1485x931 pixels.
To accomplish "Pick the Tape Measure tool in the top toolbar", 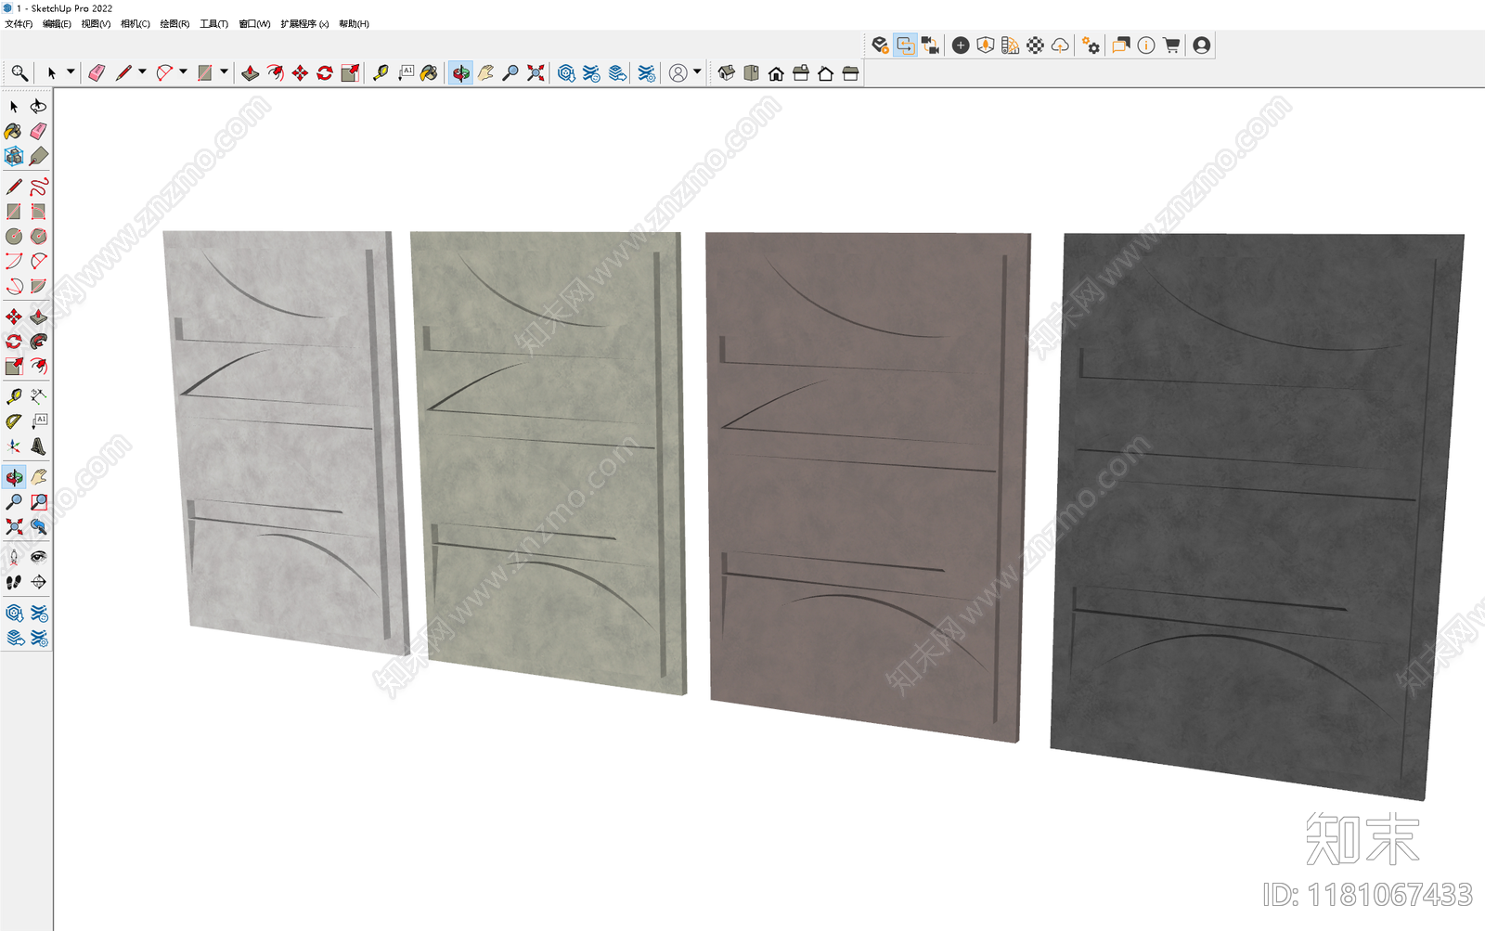I will pos(381,72).
